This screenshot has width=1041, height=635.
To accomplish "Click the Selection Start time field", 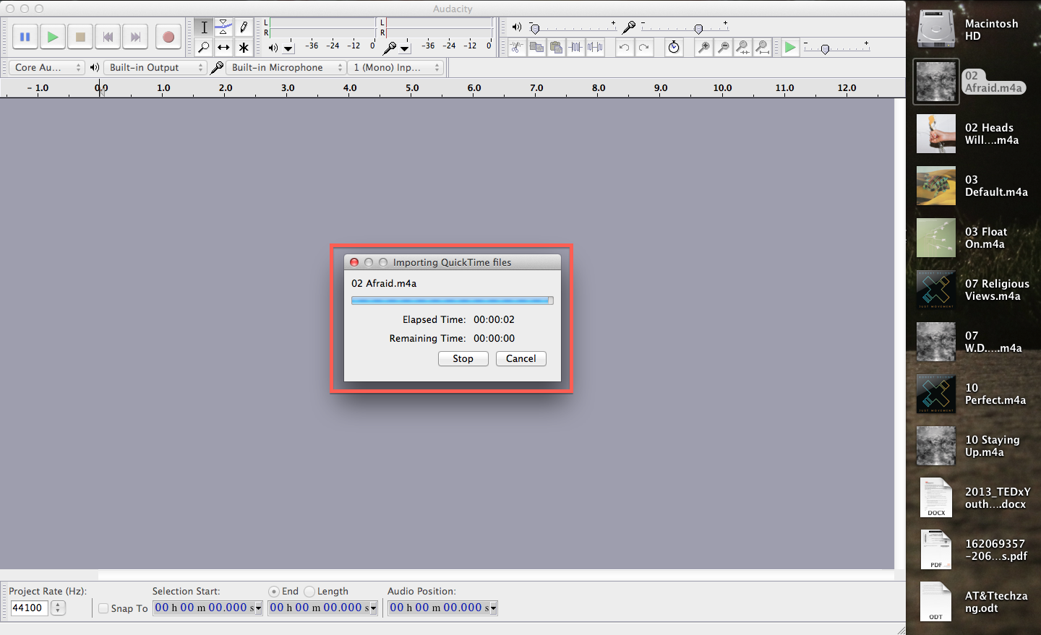I will tap(203, 608).
